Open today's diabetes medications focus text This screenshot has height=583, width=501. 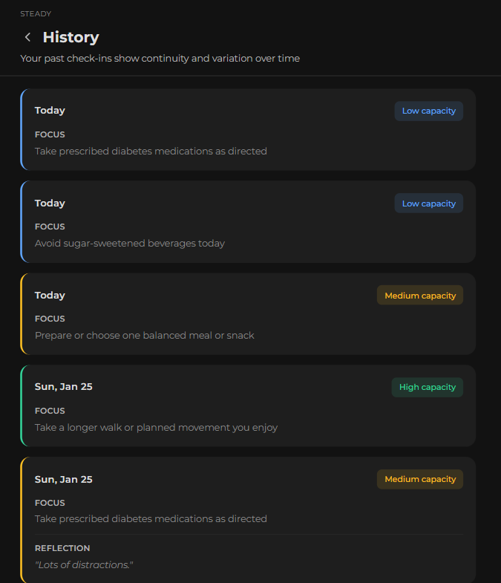tap(151, 151)
